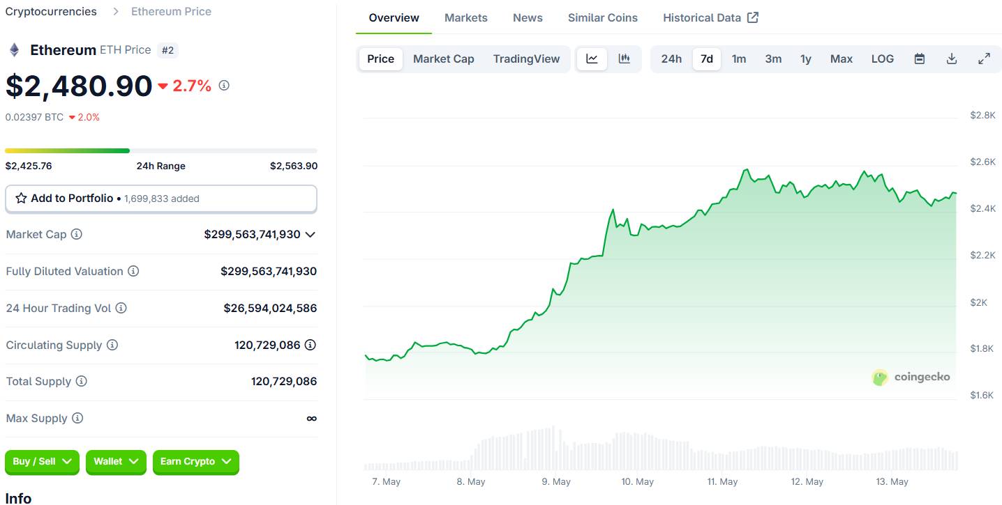Set chart range to 24h
This screenshot has height=505, width=1002.
pos(671,59)
